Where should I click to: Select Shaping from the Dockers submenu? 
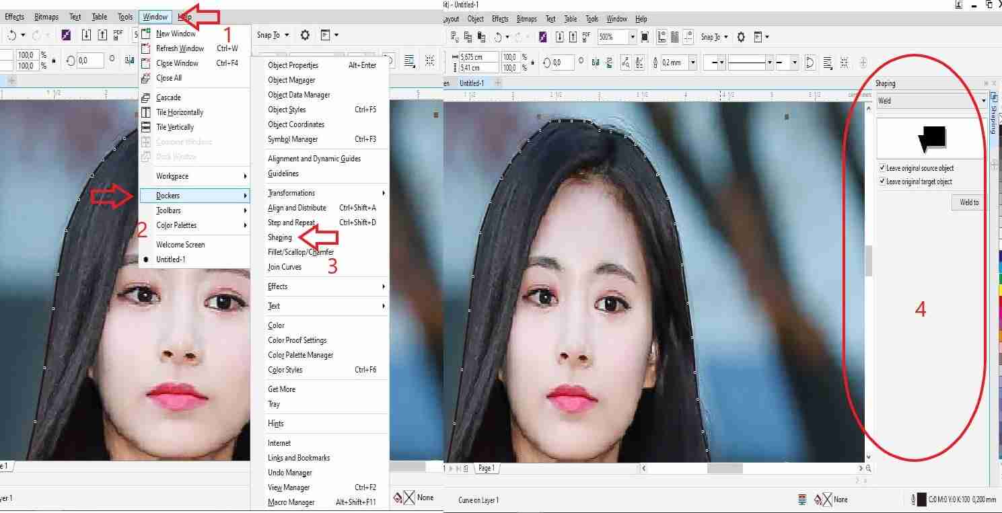[x=280, y=237]
